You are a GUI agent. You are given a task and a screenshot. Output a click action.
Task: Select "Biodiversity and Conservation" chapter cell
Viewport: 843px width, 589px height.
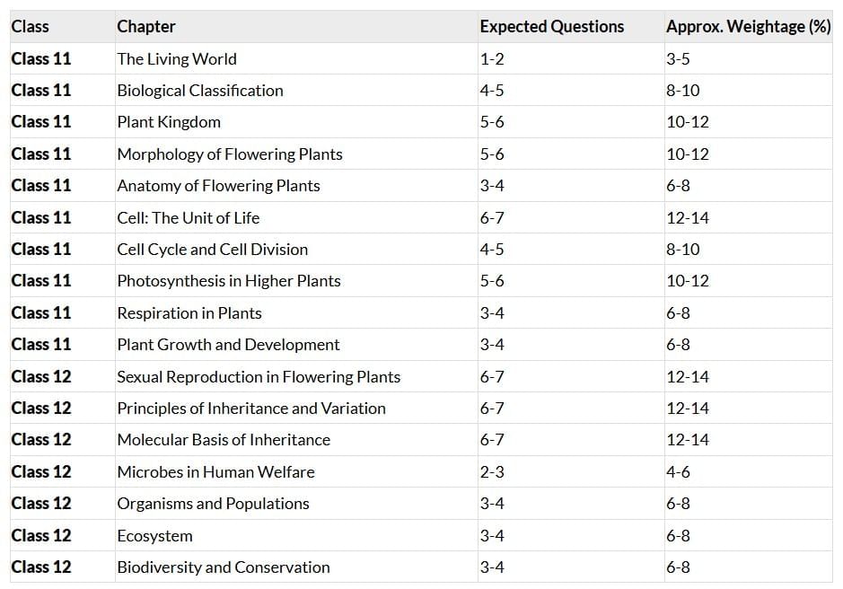224,567
